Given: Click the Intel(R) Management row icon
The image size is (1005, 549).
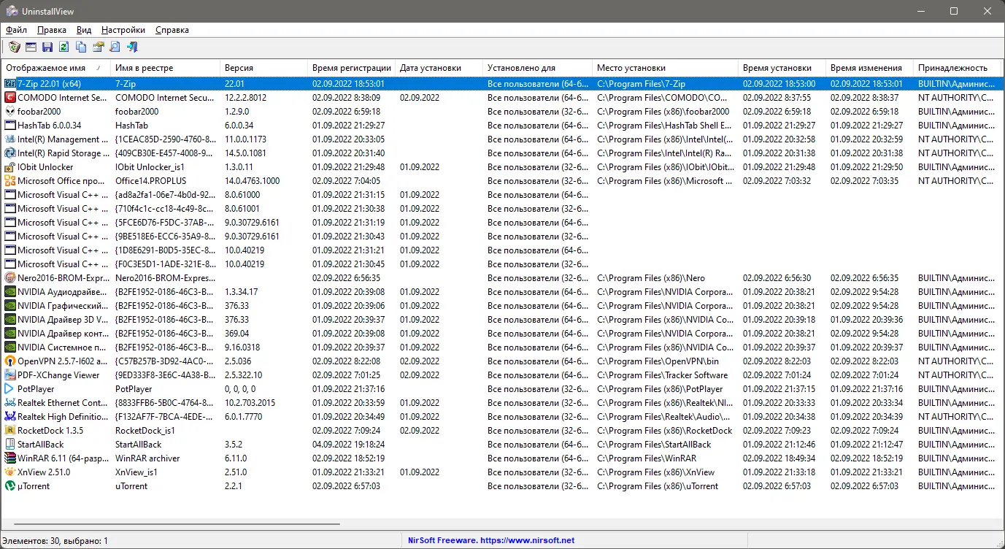Looking at the screenshot, I should [10, 139].
